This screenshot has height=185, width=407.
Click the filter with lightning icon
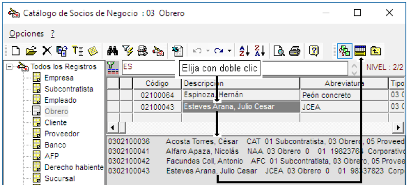tap(128, 51)
